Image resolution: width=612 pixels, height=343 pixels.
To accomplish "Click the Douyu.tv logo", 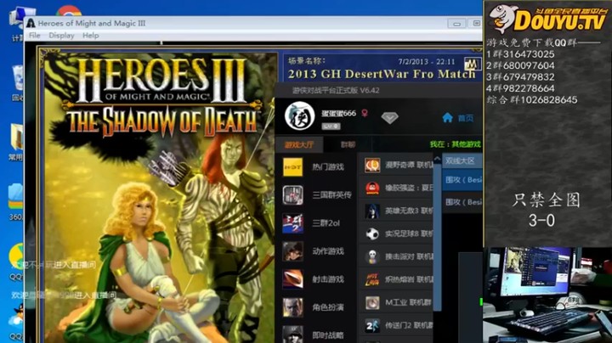I will 547,19.
